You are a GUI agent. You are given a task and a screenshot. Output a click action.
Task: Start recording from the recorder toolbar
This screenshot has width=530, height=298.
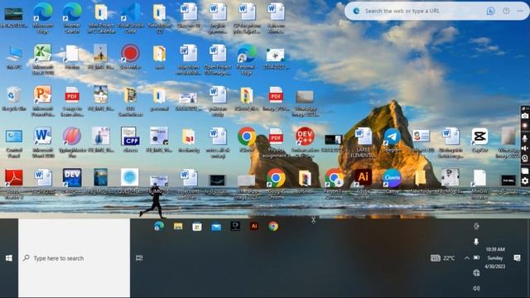click(525, 126)
